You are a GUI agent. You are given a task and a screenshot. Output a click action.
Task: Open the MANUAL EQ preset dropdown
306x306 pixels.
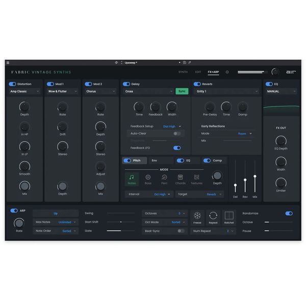point(281,91)
